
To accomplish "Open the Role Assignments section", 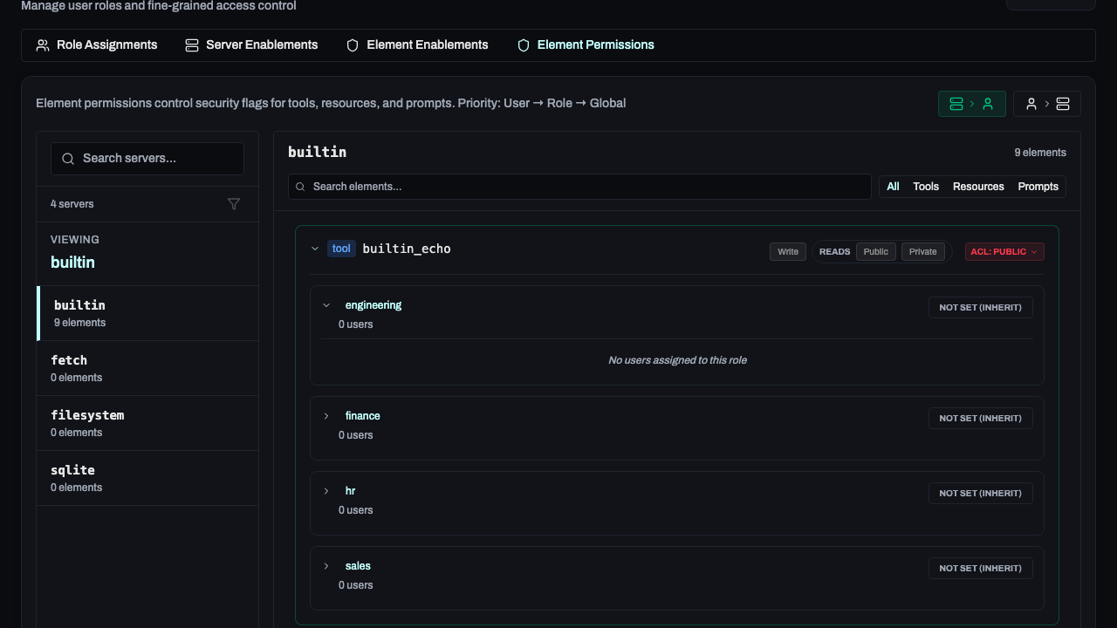I will click(x=96, y=44).
